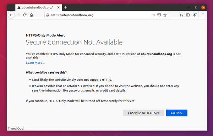This screenshot has height=136, width=213.
Task: Save page to Pocket icon
Action: 159,15
